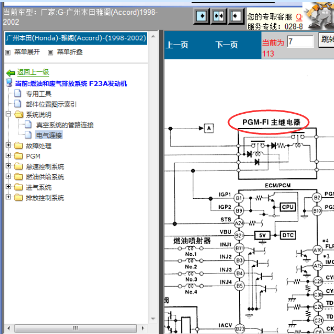Image resolution: width=334 pixels, height=334 pixels.
Task: Select the 电气连接 tree item
Action: 49,135
